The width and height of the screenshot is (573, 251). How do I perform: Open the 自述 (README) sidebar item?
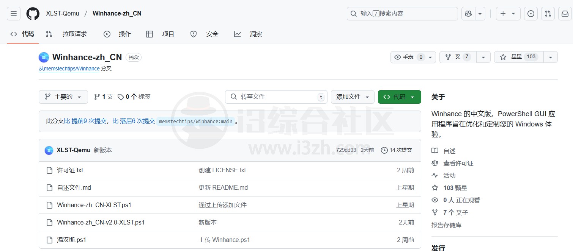pos(449,150)
